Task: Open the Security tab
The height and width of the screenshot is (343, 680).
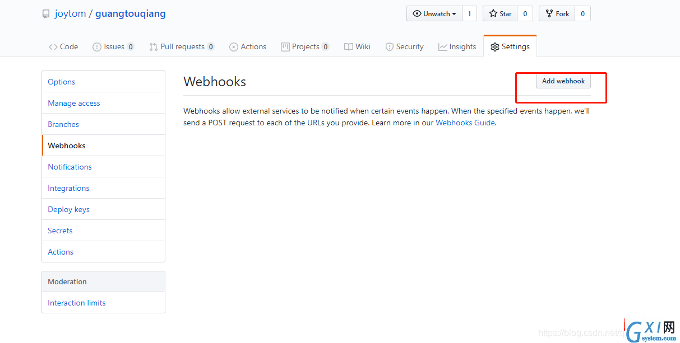Action: 404,46
